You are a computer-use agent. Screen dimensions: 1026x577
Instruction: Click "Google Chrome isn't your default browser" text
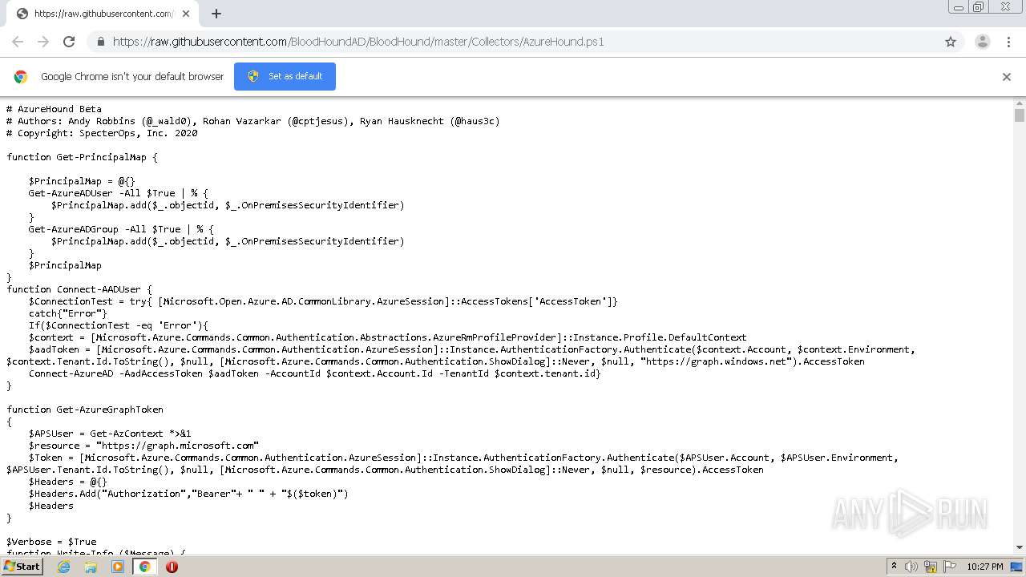[132, 77]
